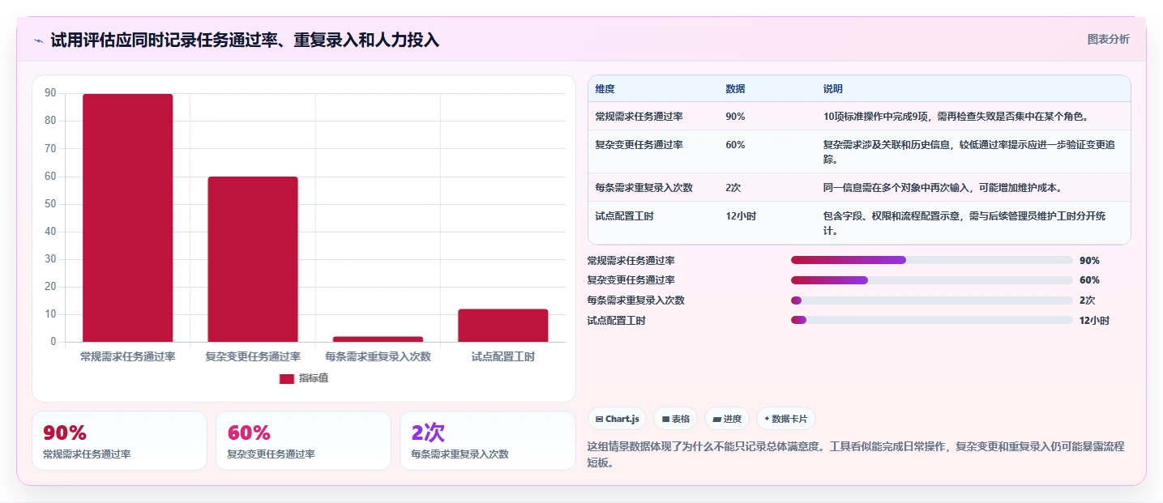The image size is (1163, 503).
Task: Select the 进度 tag chip
Action: point(727,419)
